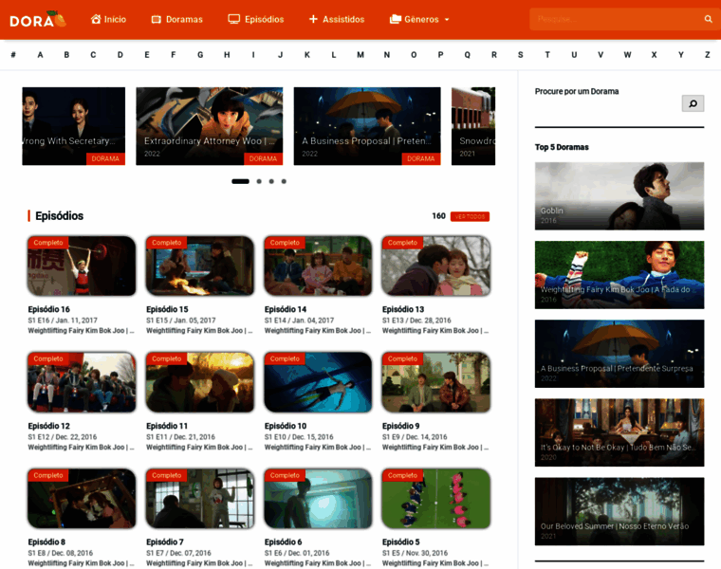721x569 pixels.
Task: Open the Gêneros menu label
Action: tap(421, 19)
